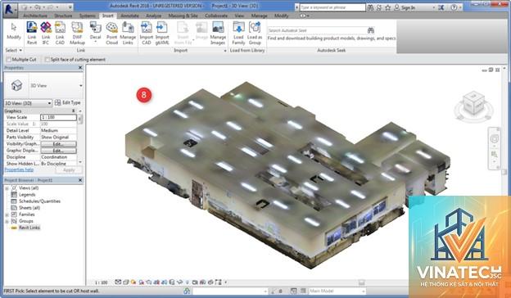Open the Manage ribbon tab
Viewport: 511px width, 298px height.
(x=259, y=16)
